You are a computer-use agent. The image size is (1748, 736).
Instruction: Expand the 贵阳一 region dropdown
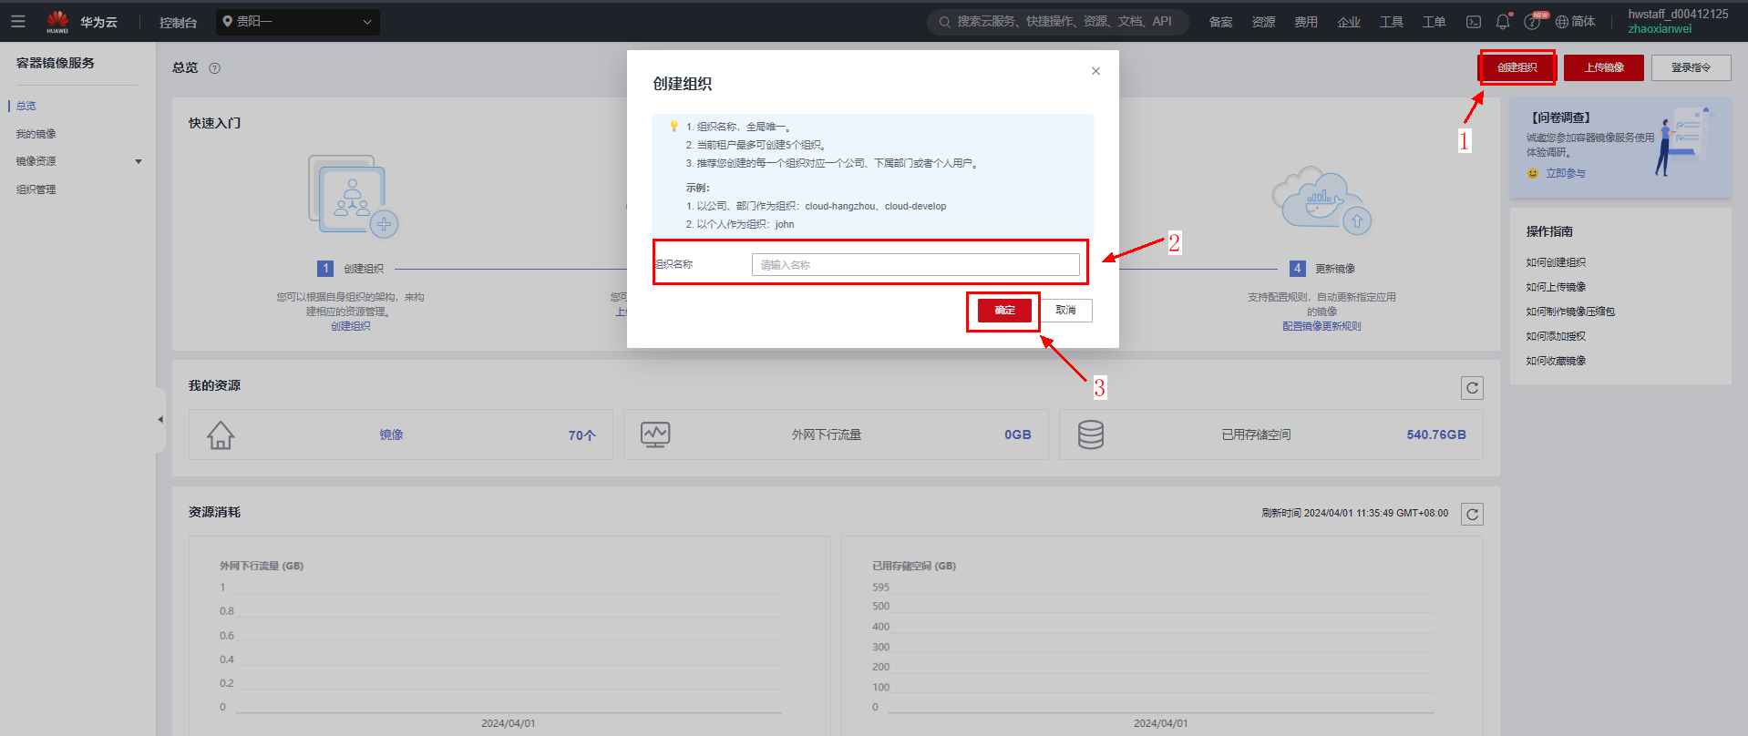(298, 22)
